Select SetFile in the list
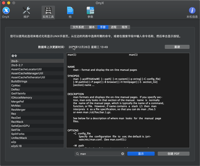 (37, 130)
